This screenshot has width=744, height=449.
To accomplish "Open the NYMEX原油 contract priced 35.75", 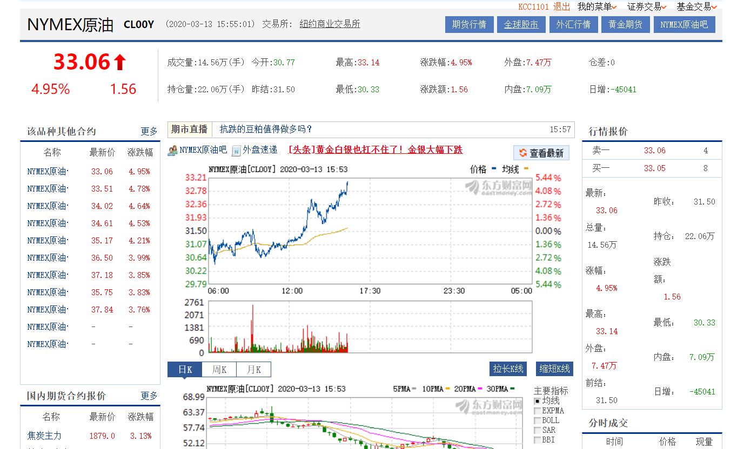I will tap(48, 292).
